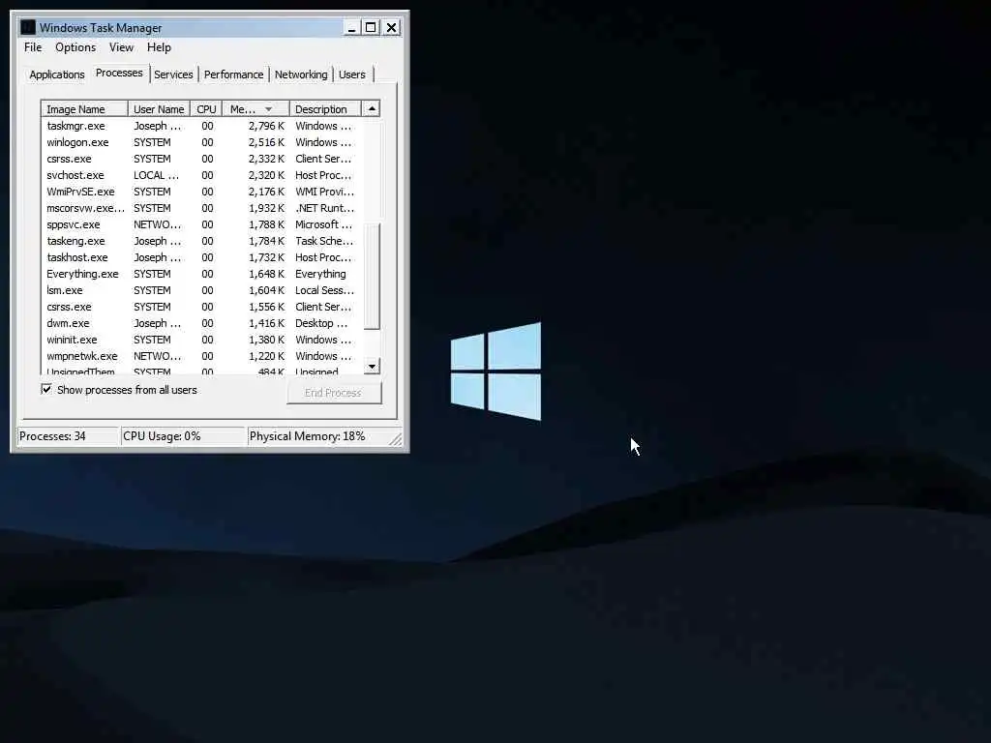The height and width of the screenshot is (743, 991).
Task: Click the Local Sess... description cell
Action: (x=325, y=290)
